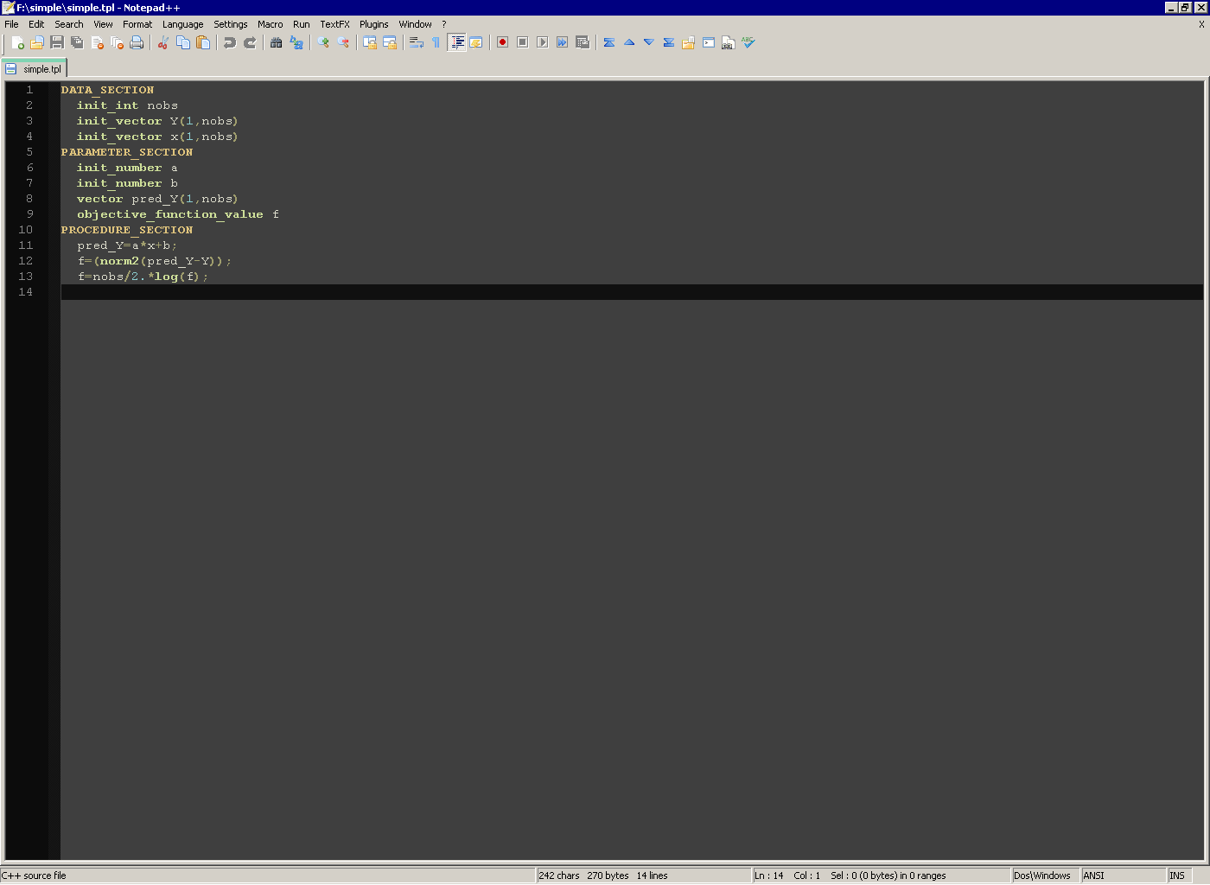Run spell check with ABC icon

748,42
